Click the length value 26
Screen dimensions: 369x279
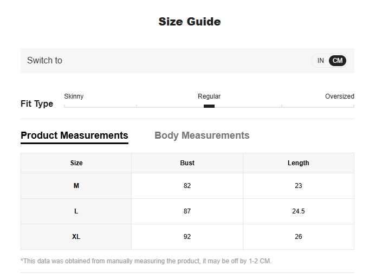[298, 237]
